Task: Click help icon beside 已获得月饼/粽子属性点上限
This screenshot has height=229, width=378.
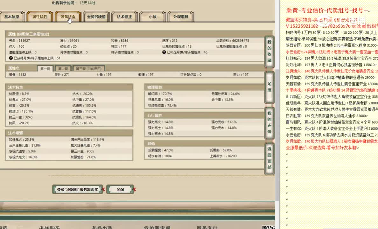Action: pos(10,58)
